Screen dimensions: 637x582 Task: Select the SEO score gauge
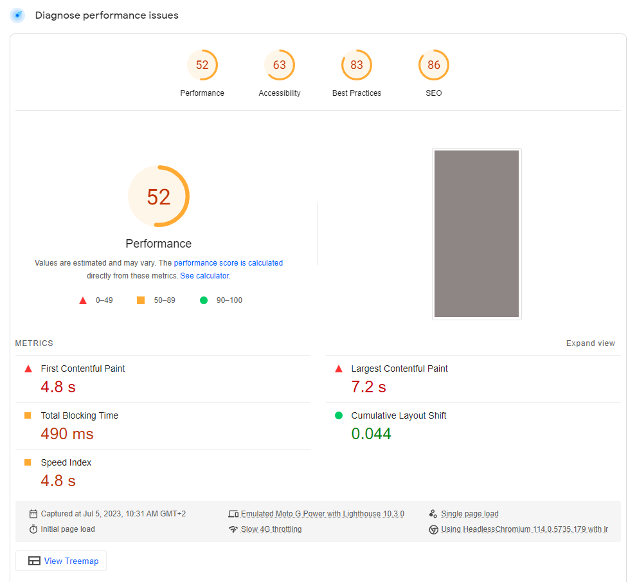[x=433, y=65]
